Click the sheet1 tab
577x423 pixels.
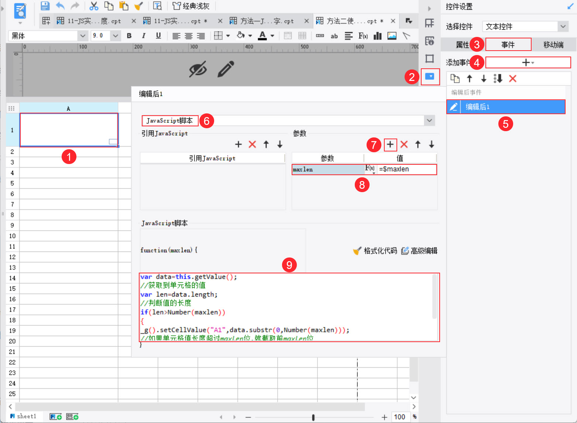point(23,416)
